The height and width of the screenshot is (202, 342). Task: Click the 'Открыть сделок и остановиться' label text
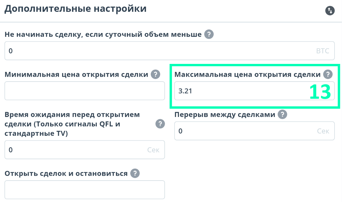point(66,173)
